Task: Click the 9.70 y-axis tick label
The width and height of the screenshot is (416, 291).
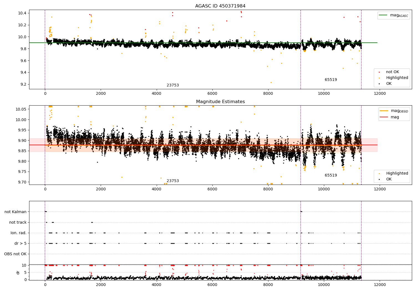Action: (22, 182)
